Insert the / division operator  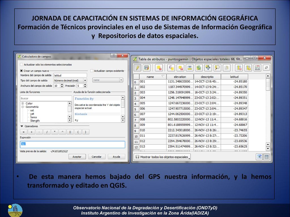click(x=47, y=132)
